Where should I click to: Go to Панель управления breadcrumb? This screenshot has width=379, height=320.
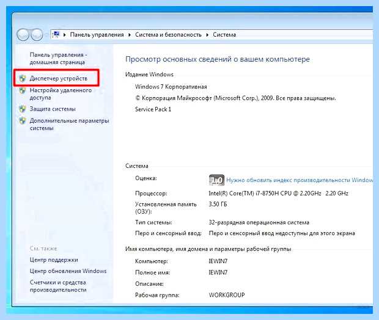click(x=97, y=35)
